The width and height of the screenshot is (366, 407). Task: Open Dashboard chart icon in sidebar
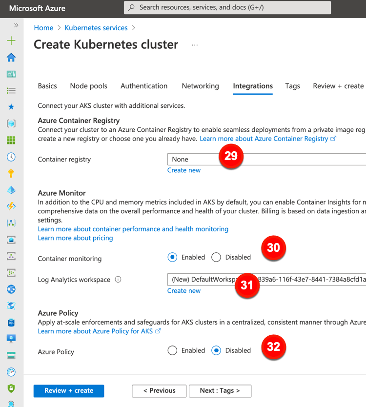pyautogui.click(x=11, y=74)
